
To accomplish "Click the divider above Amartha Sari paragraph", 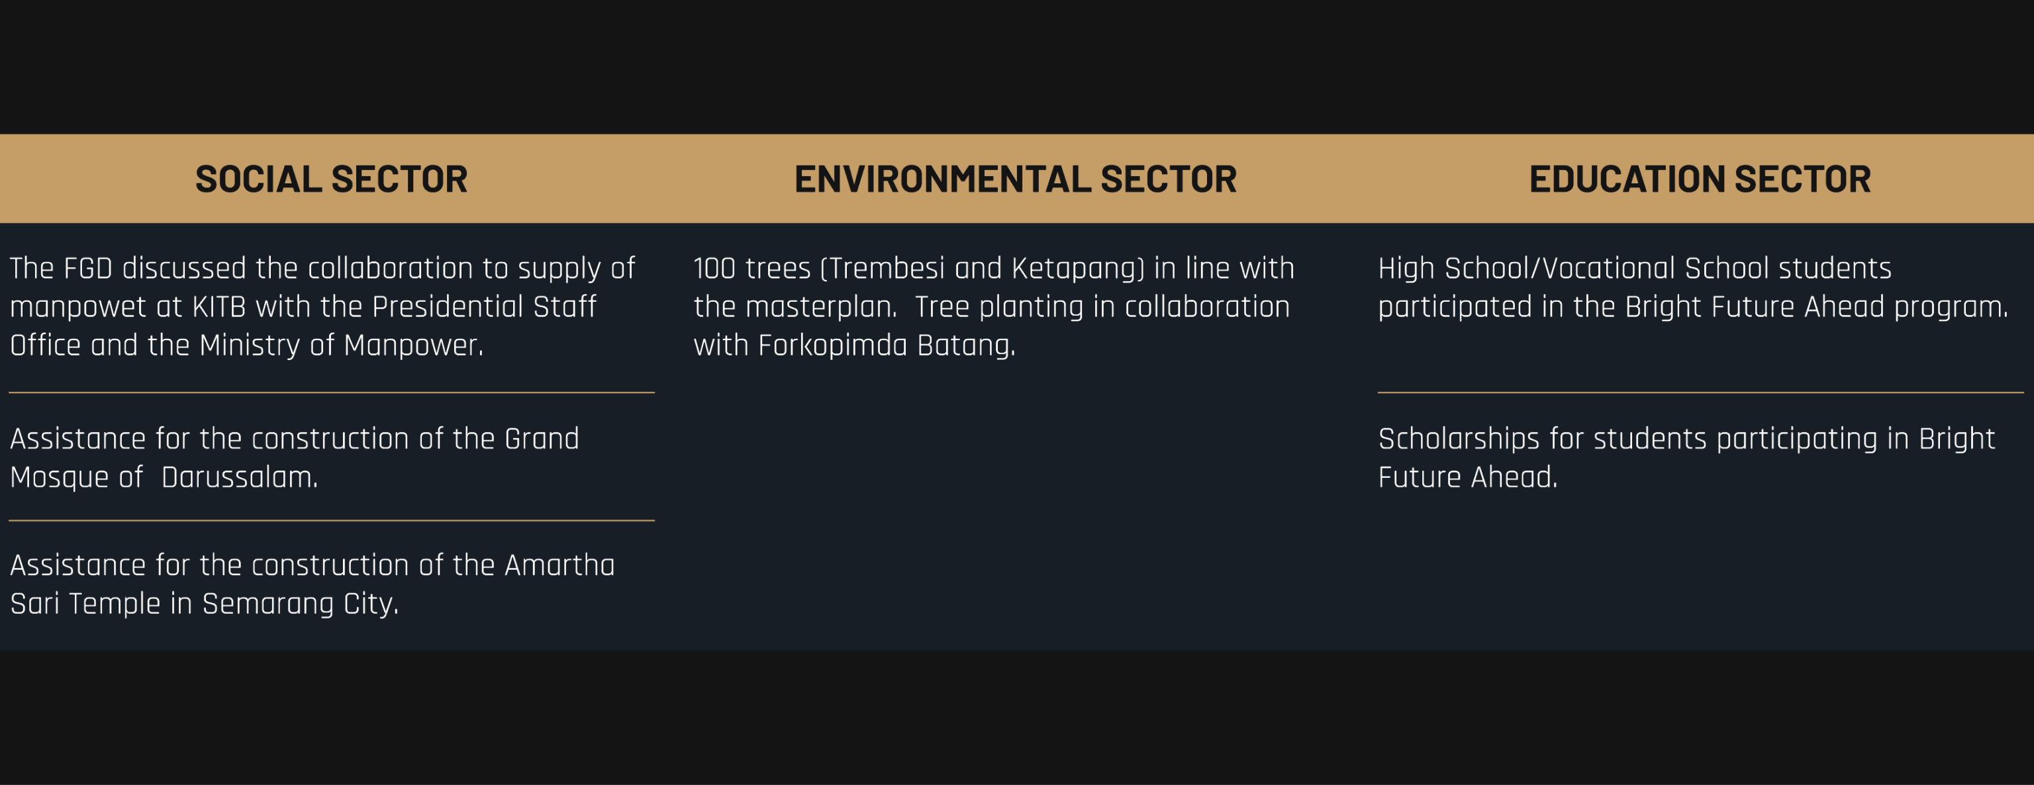I will pyautogui.click(x=332, y=521).
